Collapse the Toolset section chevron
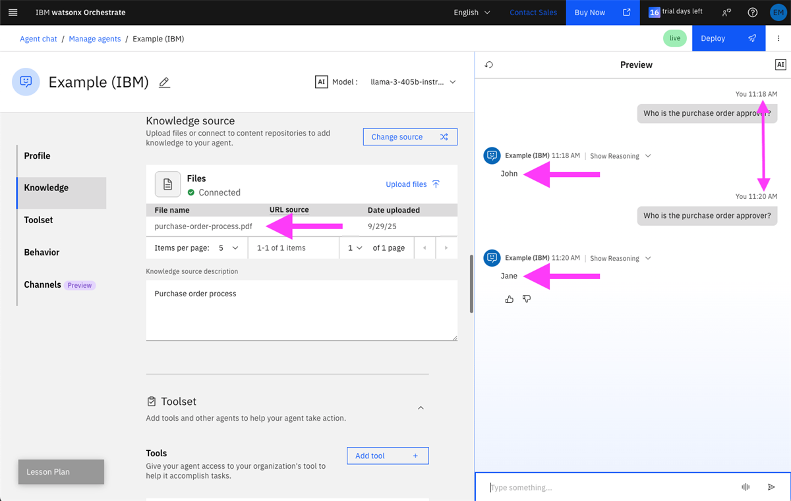The width and height of the screenshot is (791, 501). [421, 408]
